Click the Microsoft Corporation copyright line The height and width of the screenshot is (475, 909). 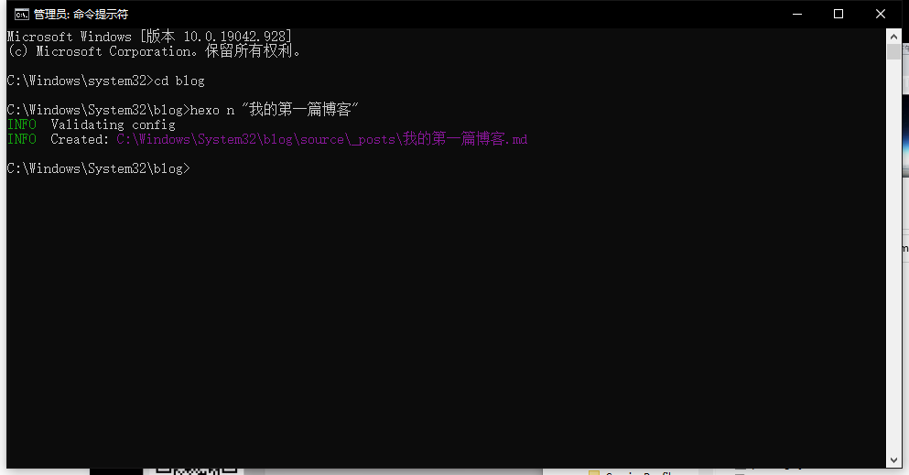[x=154, y=51]
